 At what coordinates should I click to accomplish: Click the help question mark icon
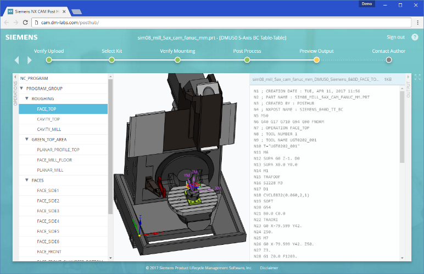coord(415,37)
